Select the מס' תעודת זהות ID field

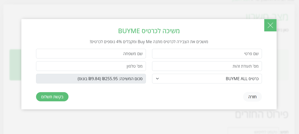207,66
